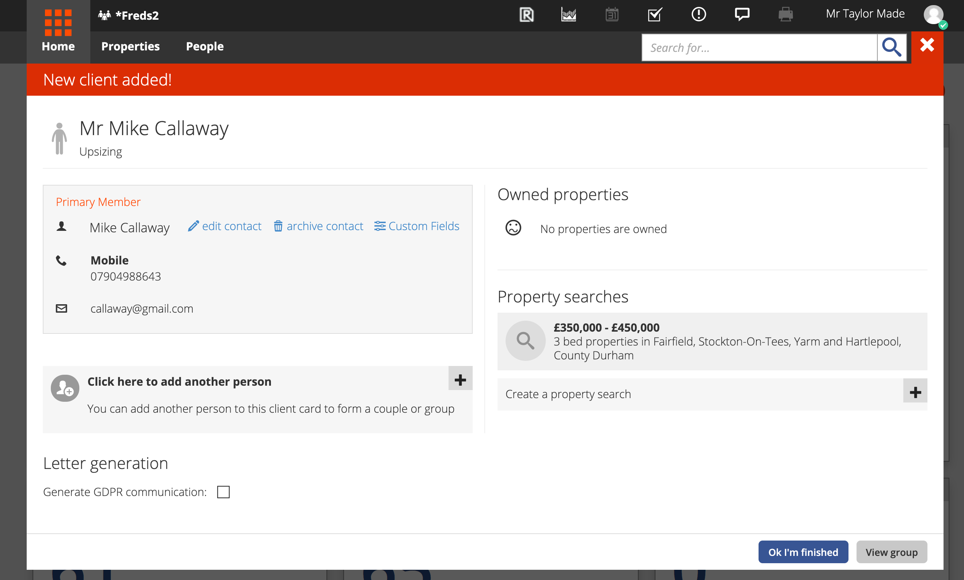Click the *Freds2 group title
964x580 pixels.
pyautogui.click(x=137, y=15)
